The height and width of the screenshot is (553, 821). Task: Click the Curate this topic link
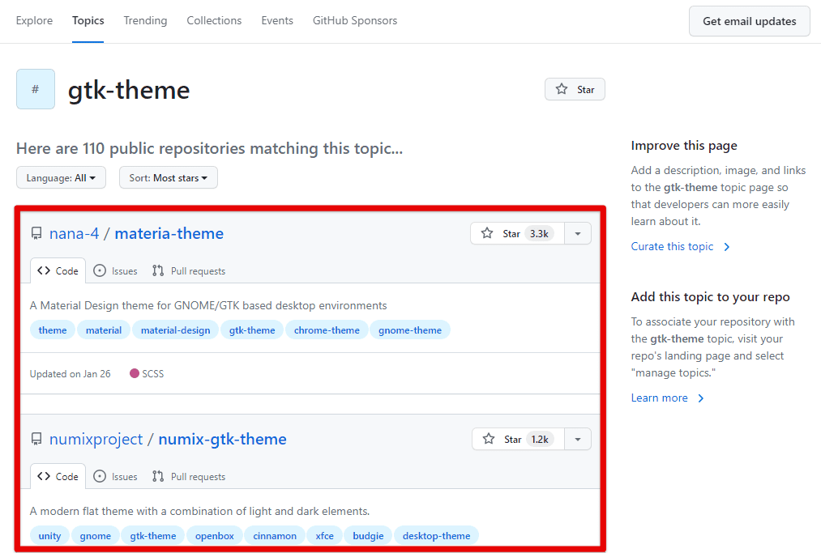(673, 246)
